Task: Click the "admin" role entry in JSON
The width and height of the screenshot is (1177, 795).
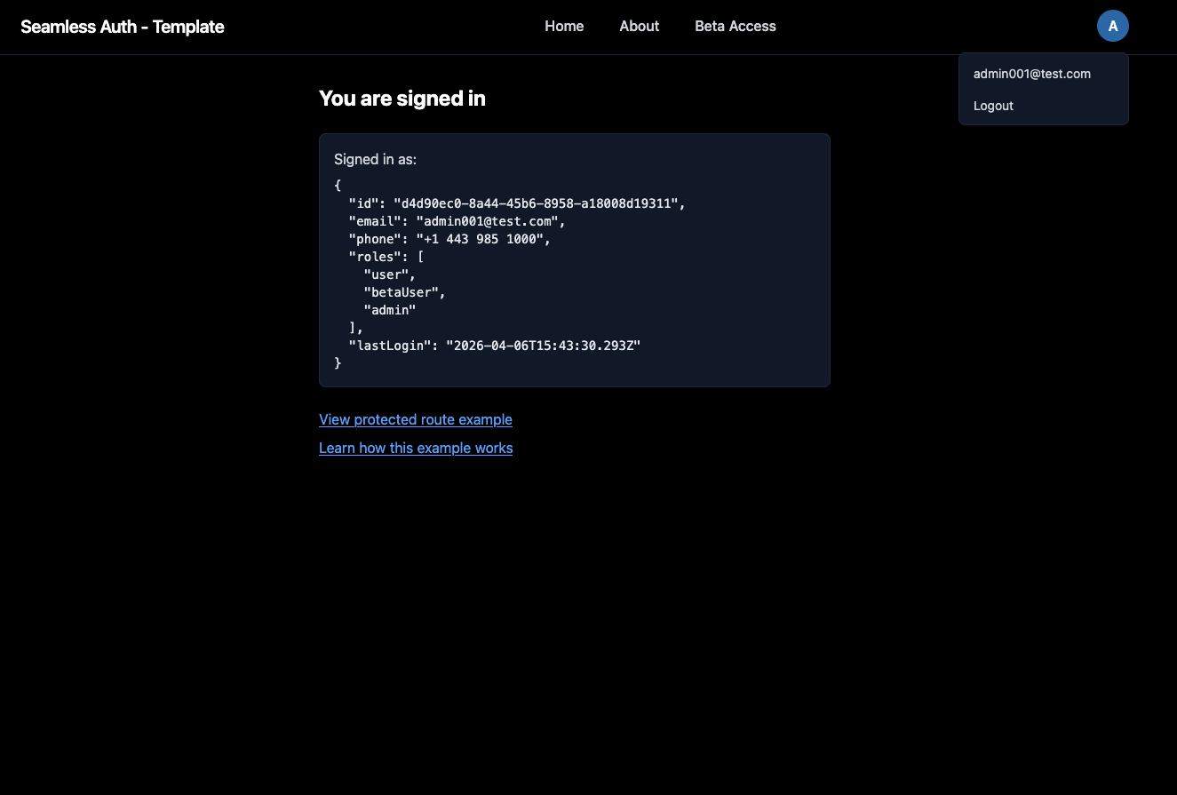Action: tap(390, 310)
